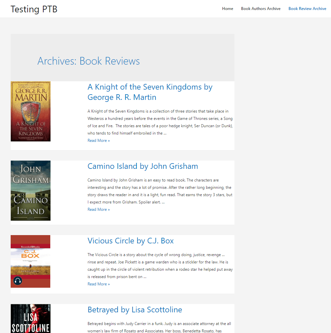Screen dimensions: 331x333
Task: Click the Betrayed excerpt paragraph
Action: (159, 327)
